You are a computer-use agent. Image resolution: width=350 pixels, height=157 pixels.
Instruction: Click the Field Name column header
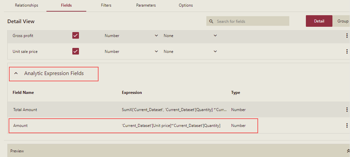23,93
